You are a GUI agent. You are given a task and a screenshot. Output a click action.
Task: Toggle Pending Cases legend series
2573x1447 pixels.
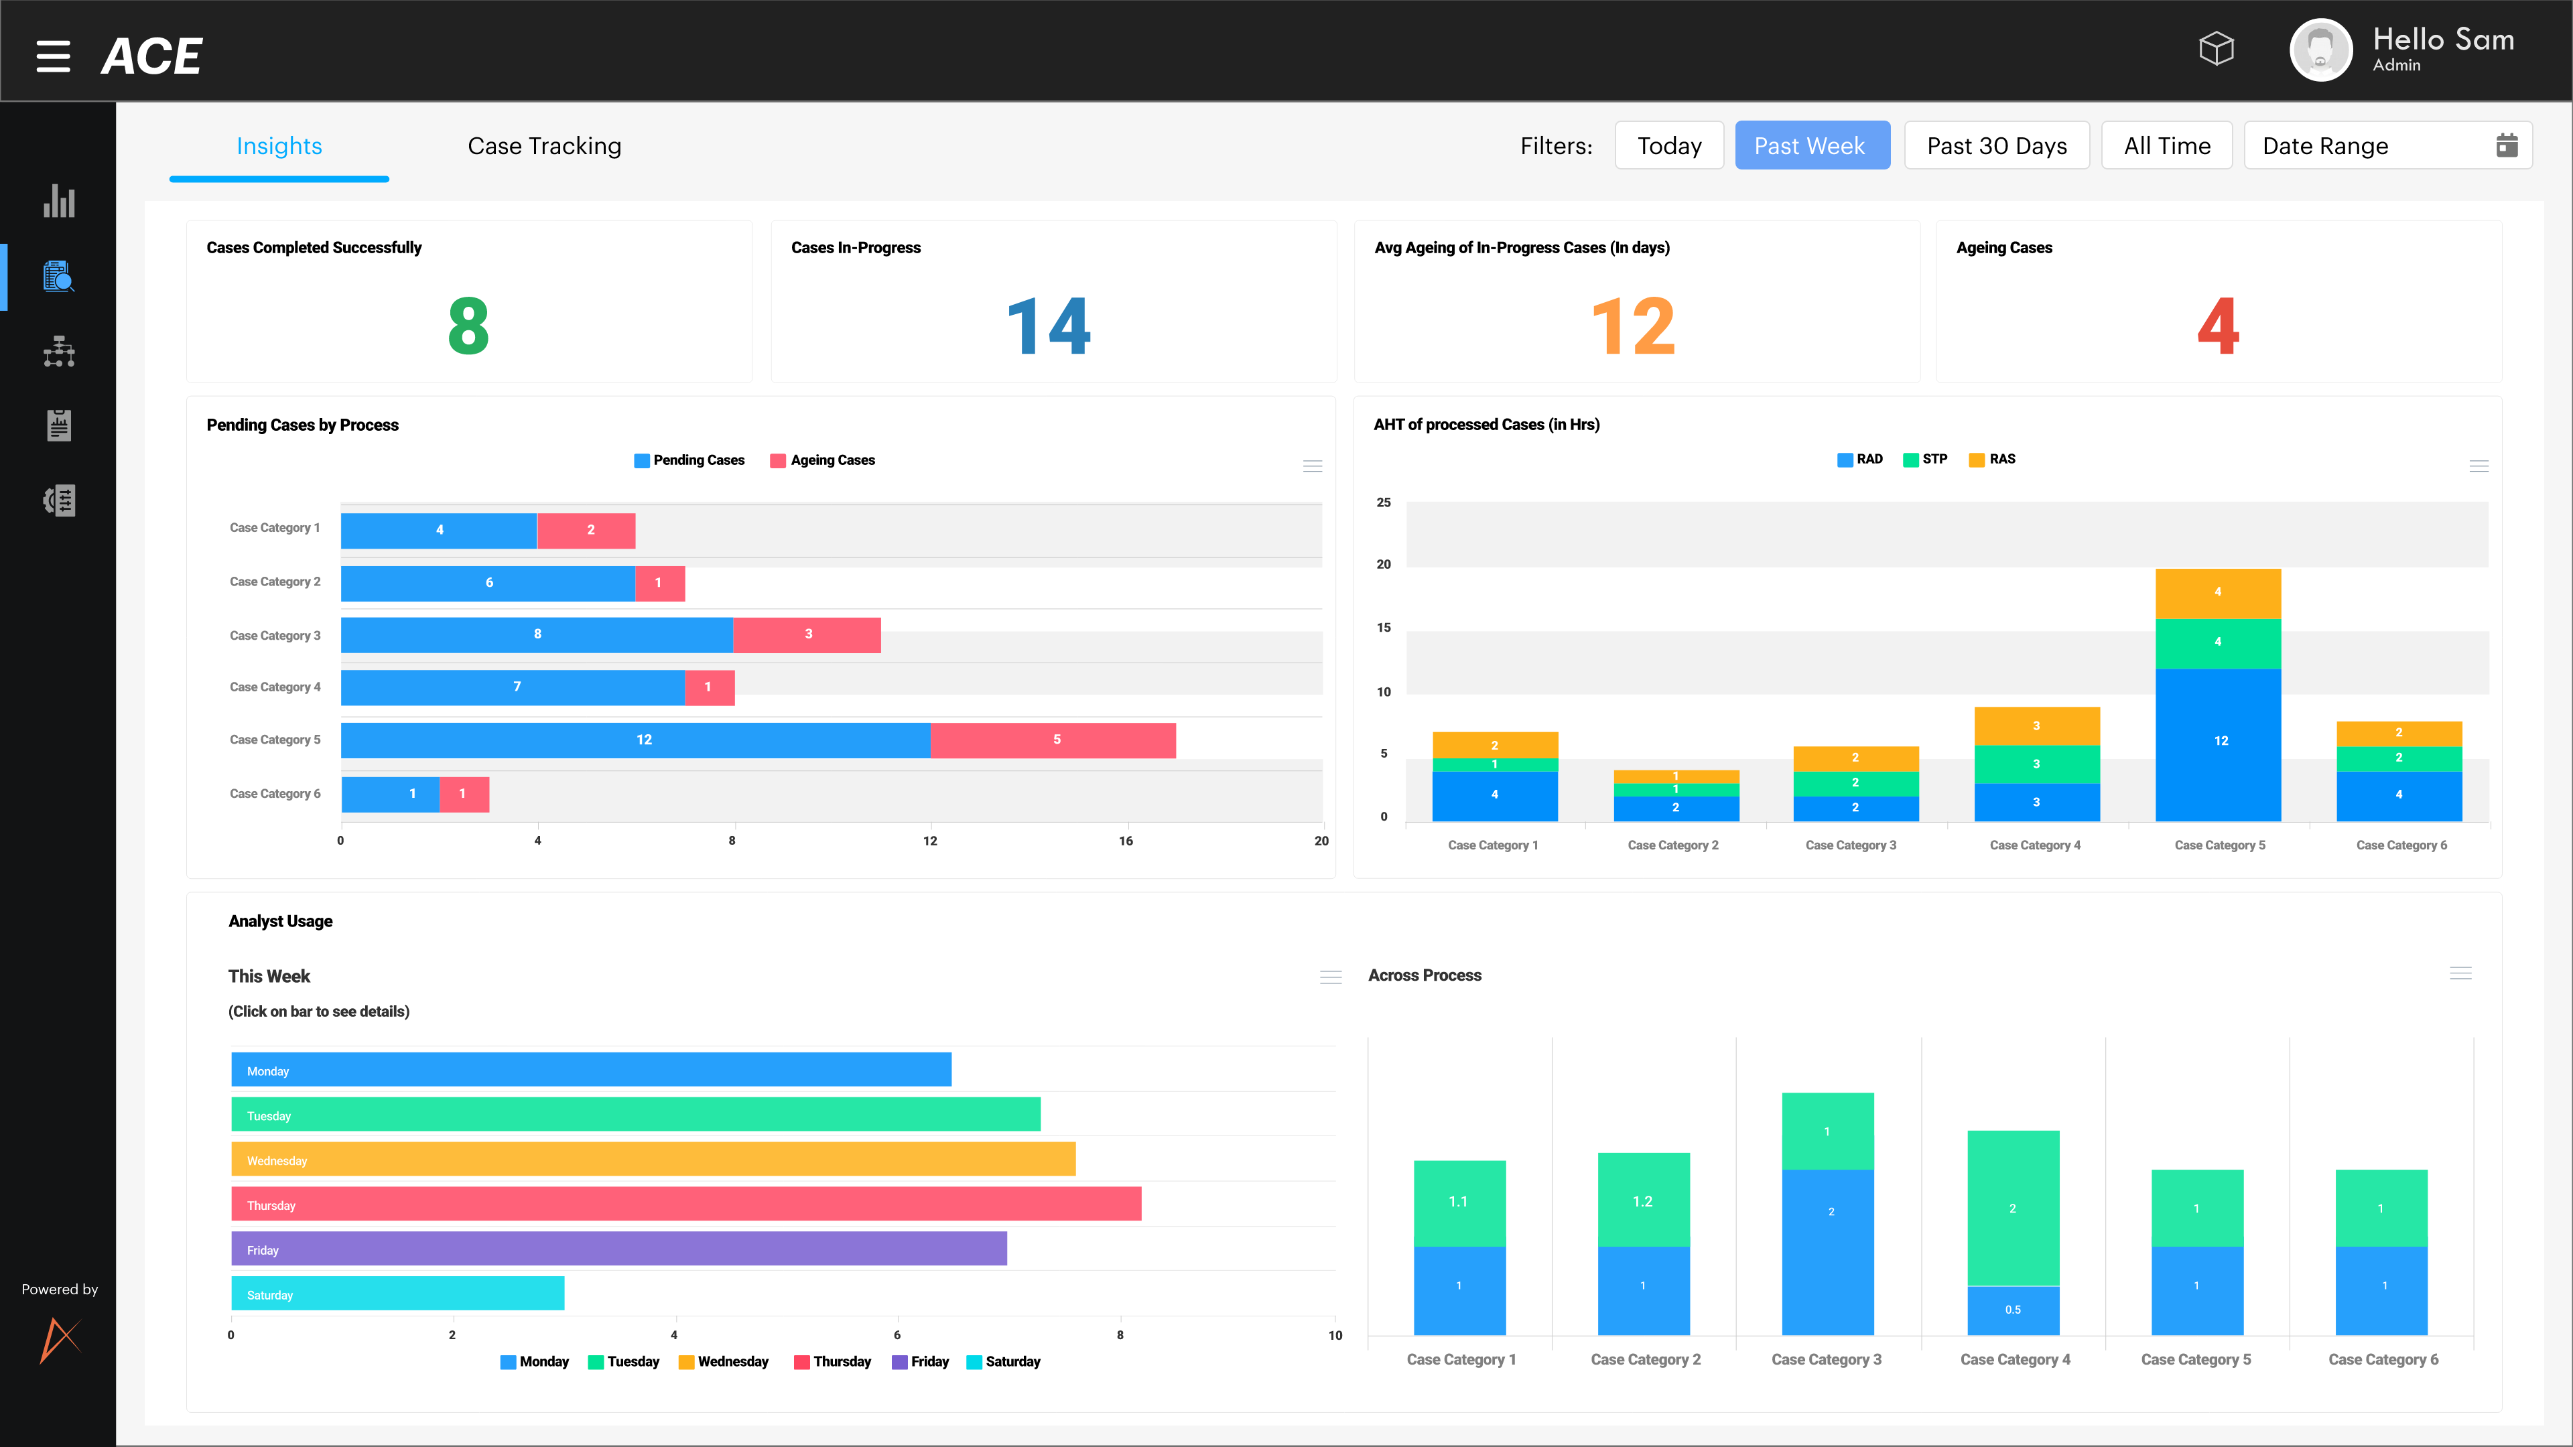[x=689, y=460]
